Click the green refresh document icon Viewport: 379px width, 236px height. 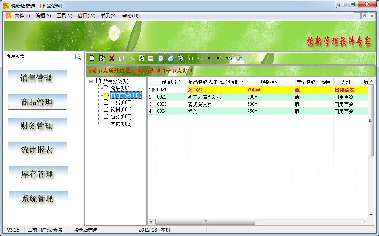pos(142,58)
